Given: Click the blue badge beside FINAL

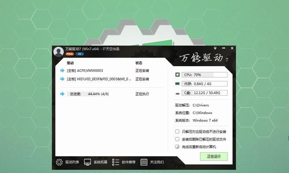Looking at the screenshot, I should point(80,54).
